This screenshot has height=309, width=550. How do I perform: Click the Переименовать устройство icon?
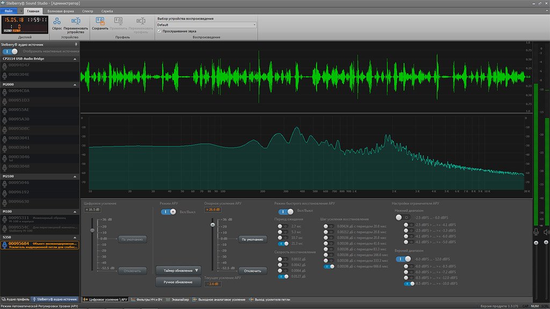[x=76, y=21]
